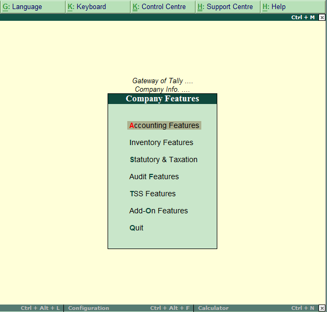
Task: Open Statutory & Taxation menu entry
Action: (163, 159)
